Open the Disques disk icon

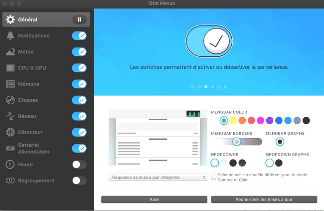10,100
